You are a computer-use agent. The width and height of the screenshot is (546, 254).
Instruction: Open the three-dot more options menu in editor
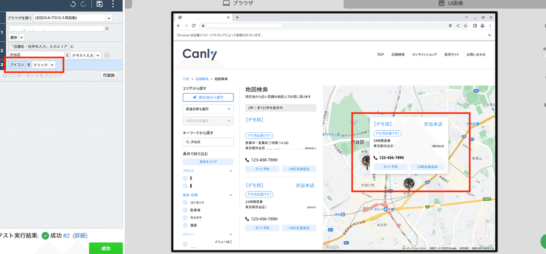point(113,4)
